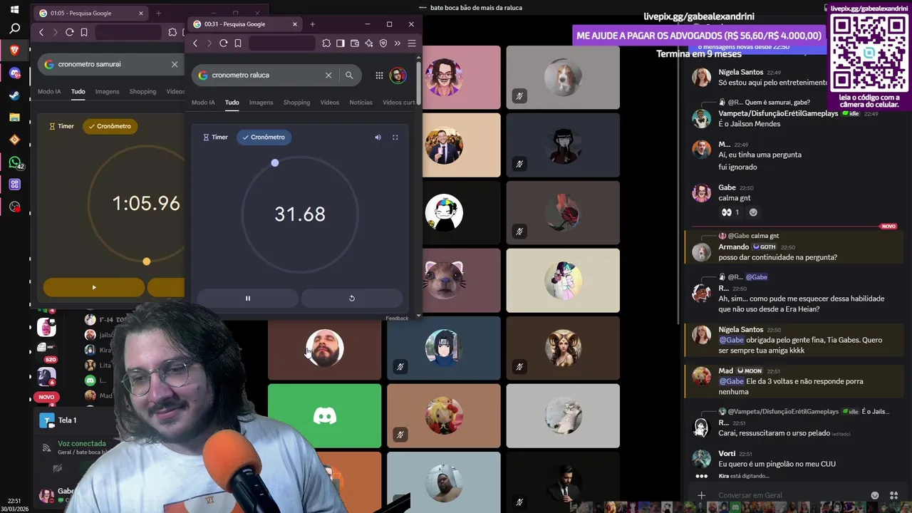912x513 pixels.
Task: Add reaction next to the eyes emoji
Action: [x=753, y=212]
